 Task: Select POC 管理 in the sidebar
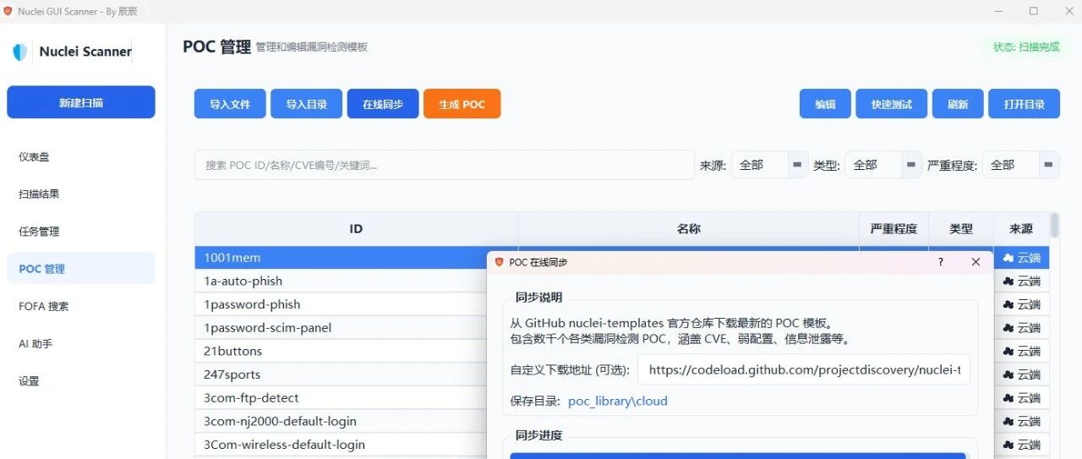tap(81, 269)
